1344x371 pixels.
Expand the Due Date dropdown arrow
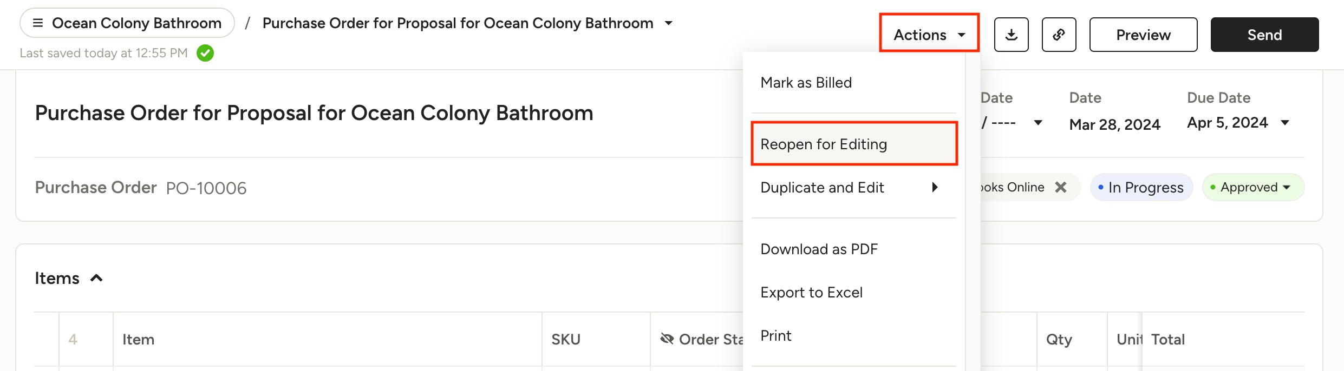point(1285,123)
